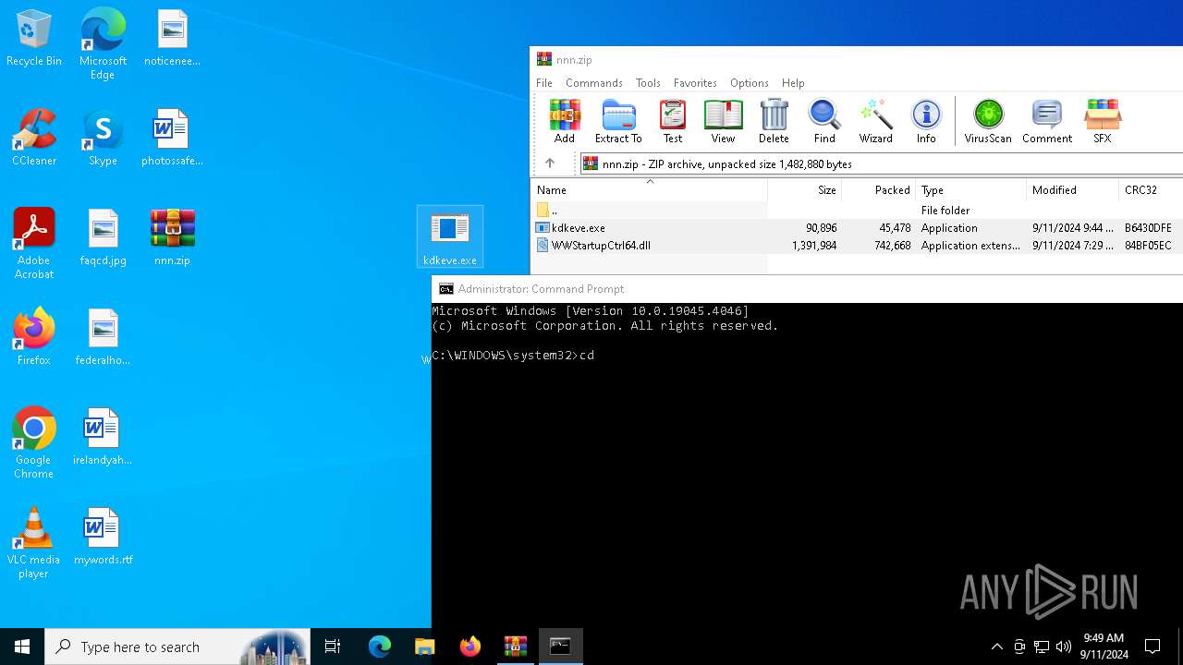The height and width of the screenshot is (665, 1183).
Task: Open the Commands menu
Action: point(594,83)
